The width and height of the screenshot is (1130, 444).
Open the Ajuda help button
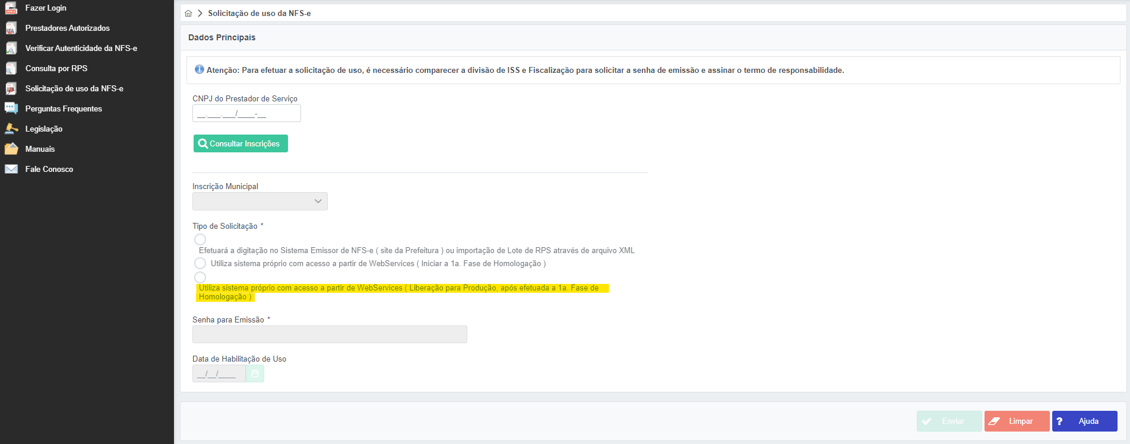pos(1084,421)
